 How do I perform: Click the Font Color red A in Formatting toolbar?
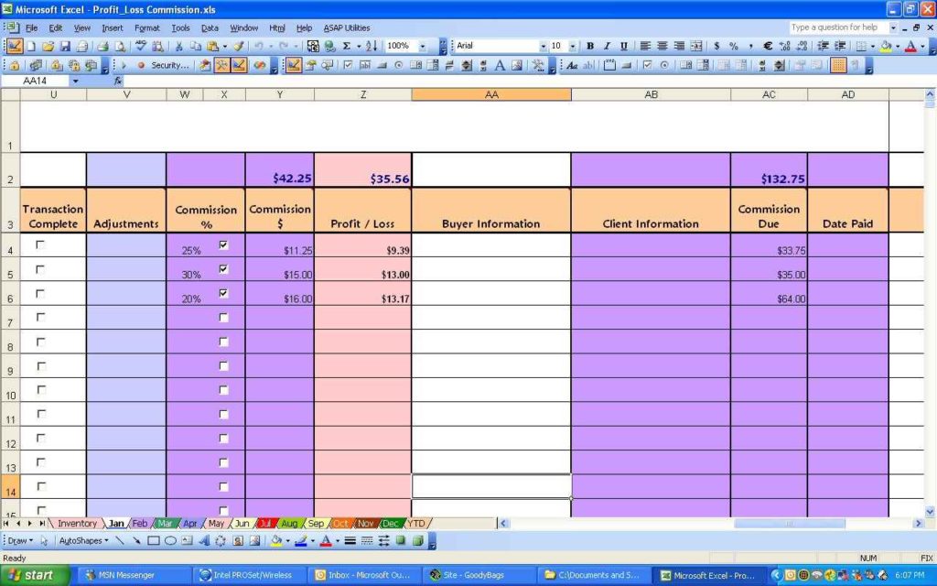pos(910,46)
